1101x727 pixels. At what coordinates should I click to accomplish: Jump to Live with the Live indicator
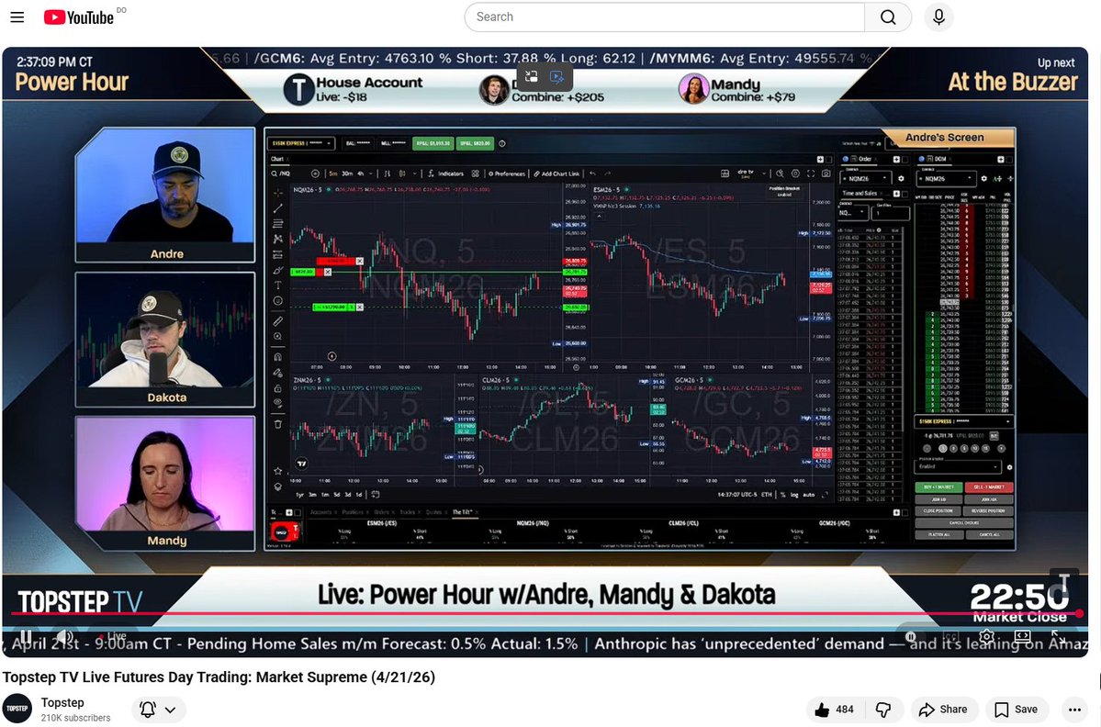pos(112,636)
